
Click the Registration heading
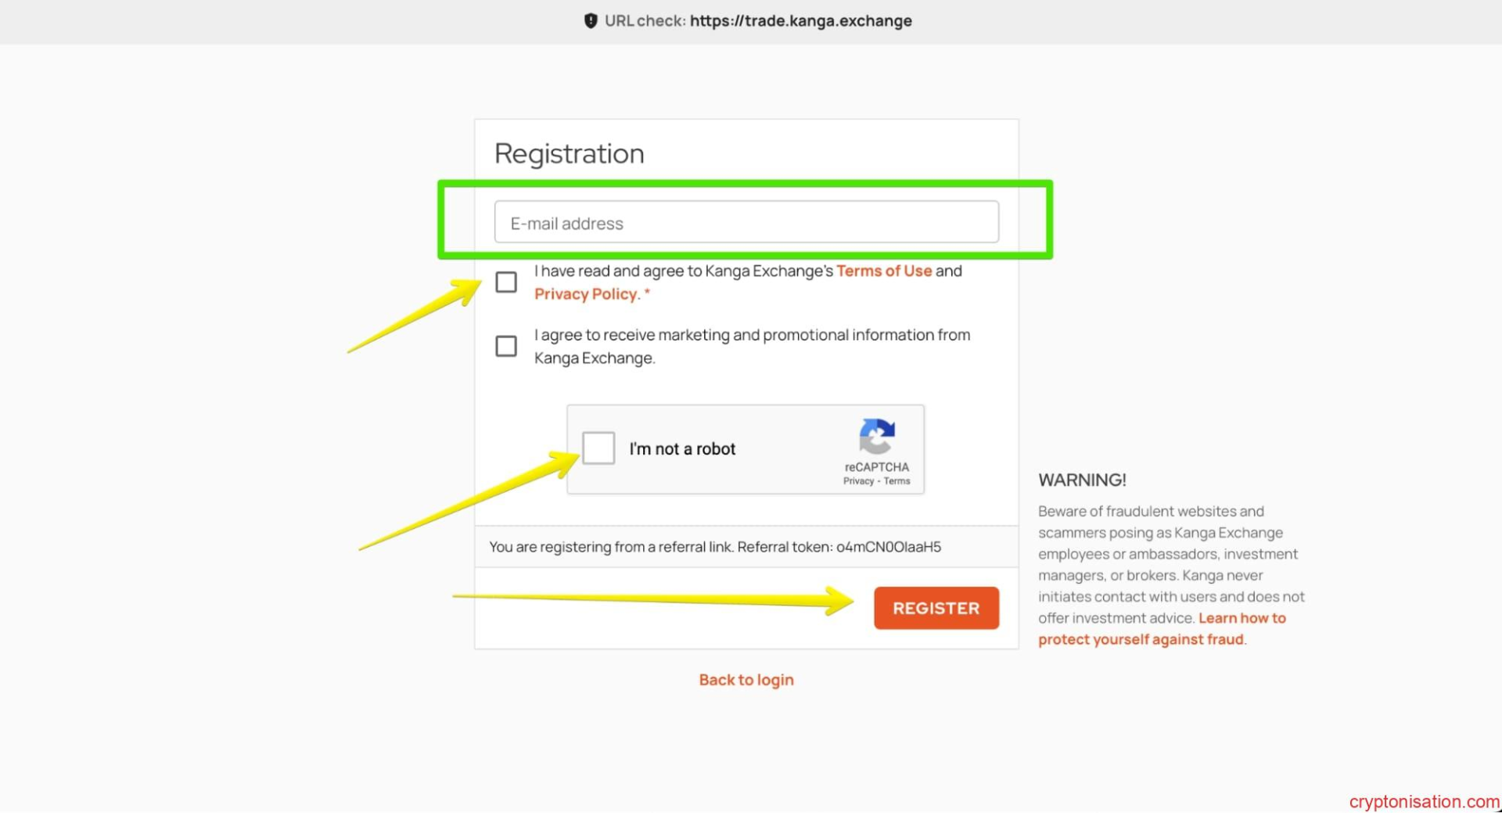coord(570,153)
